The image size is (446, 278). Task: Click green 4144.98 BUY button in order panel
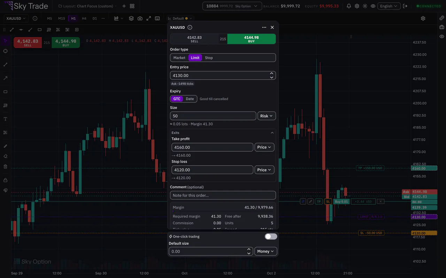(x=251, y=39)
